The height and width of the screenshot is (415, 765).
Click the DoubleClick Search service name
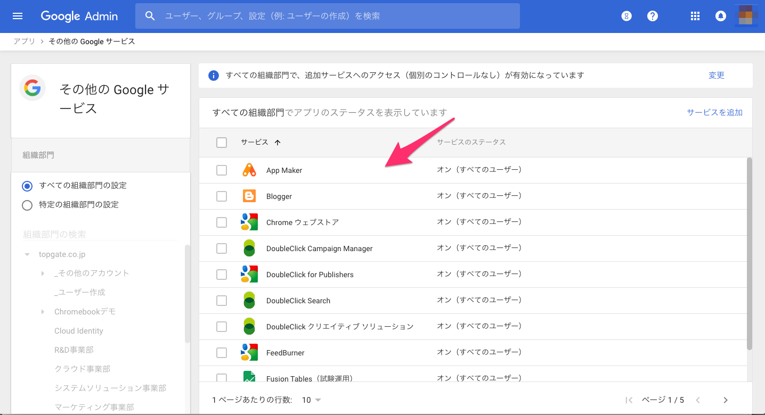click(x=298, y=301)
